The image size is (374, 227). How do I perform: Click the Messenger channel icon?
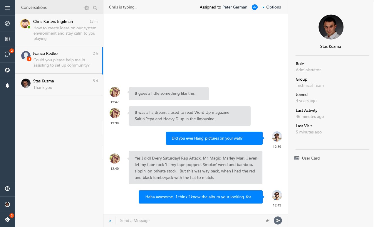(255, 7)
